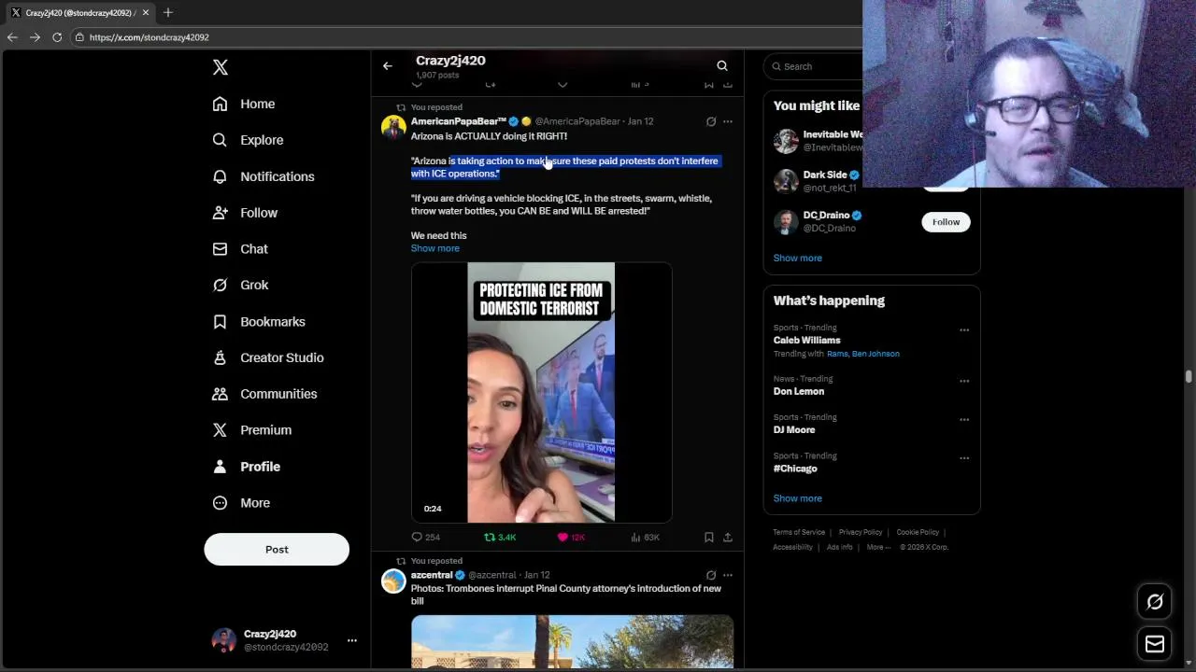Viewport: 1196px width, 672px height.
Task: Go back using profile header arrow
Action: pos(388,66)
